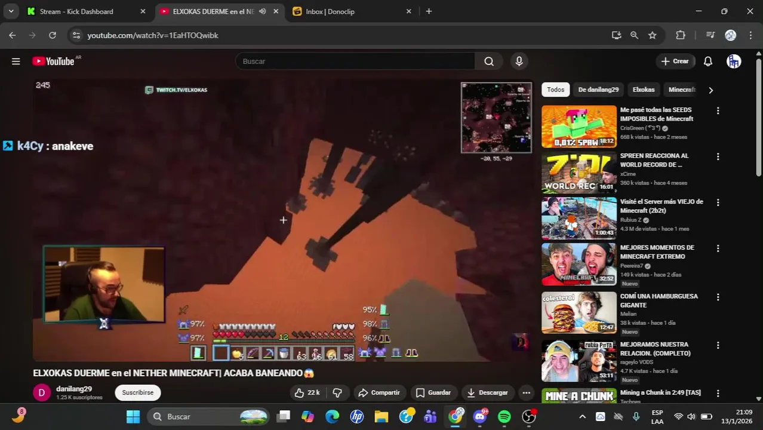The height and width of the screenshot is (430, 763).
Task: Click the YouTube Buscar search field
Action: pyautogui.click(x=355, y=62)
